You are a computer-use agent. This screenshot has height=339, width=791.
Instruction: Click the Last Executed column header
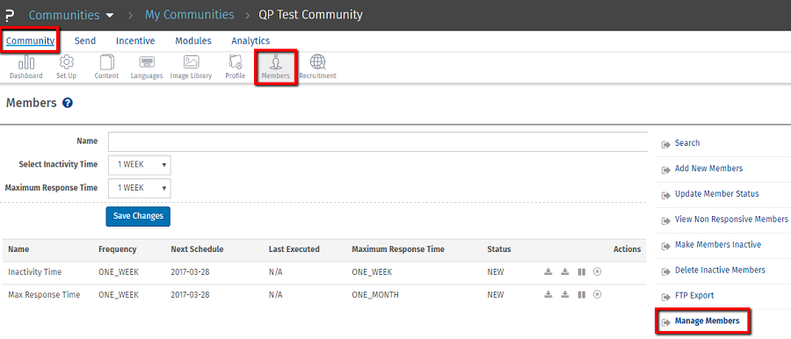294,249
